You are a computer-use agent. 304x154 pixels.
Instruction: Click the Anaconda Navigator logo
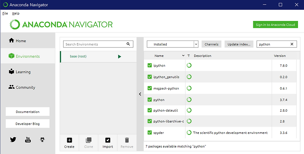coord(61,25)
